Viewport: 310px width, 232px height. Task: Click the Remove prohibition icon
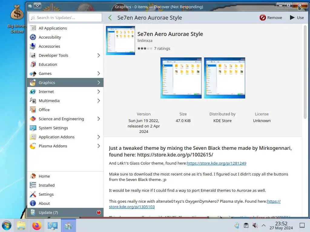point(262,18)
